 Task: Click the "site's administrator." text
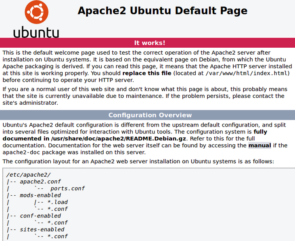(30, 103)
